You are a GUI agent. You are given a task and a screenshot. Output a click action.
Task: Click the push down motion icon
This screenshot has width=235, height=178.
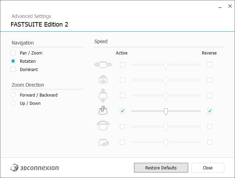pyautogui.click(x=103, y=79)
